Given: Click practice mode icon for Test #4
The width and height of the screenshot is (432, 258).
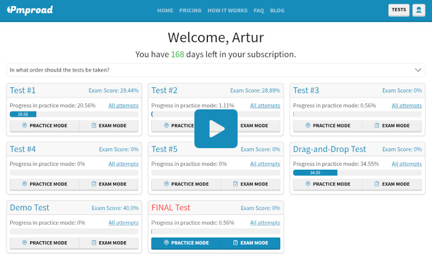Looking at the screenshot, I should point(24,184).
